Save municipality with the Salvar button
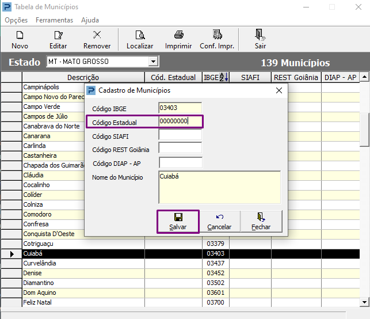The height and width of the screenshot is (319, 370). pos(178,222)
